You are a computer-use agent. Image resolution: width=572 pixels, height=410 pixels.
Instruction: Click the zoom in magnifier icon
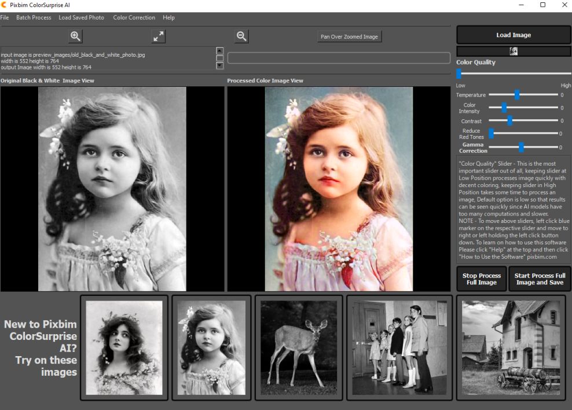pos(75,36)
